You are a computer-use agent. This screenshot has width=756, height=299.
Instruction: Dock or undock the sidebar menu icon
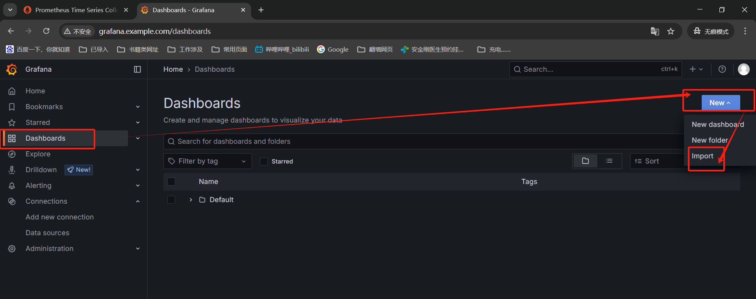coord(137,69)
